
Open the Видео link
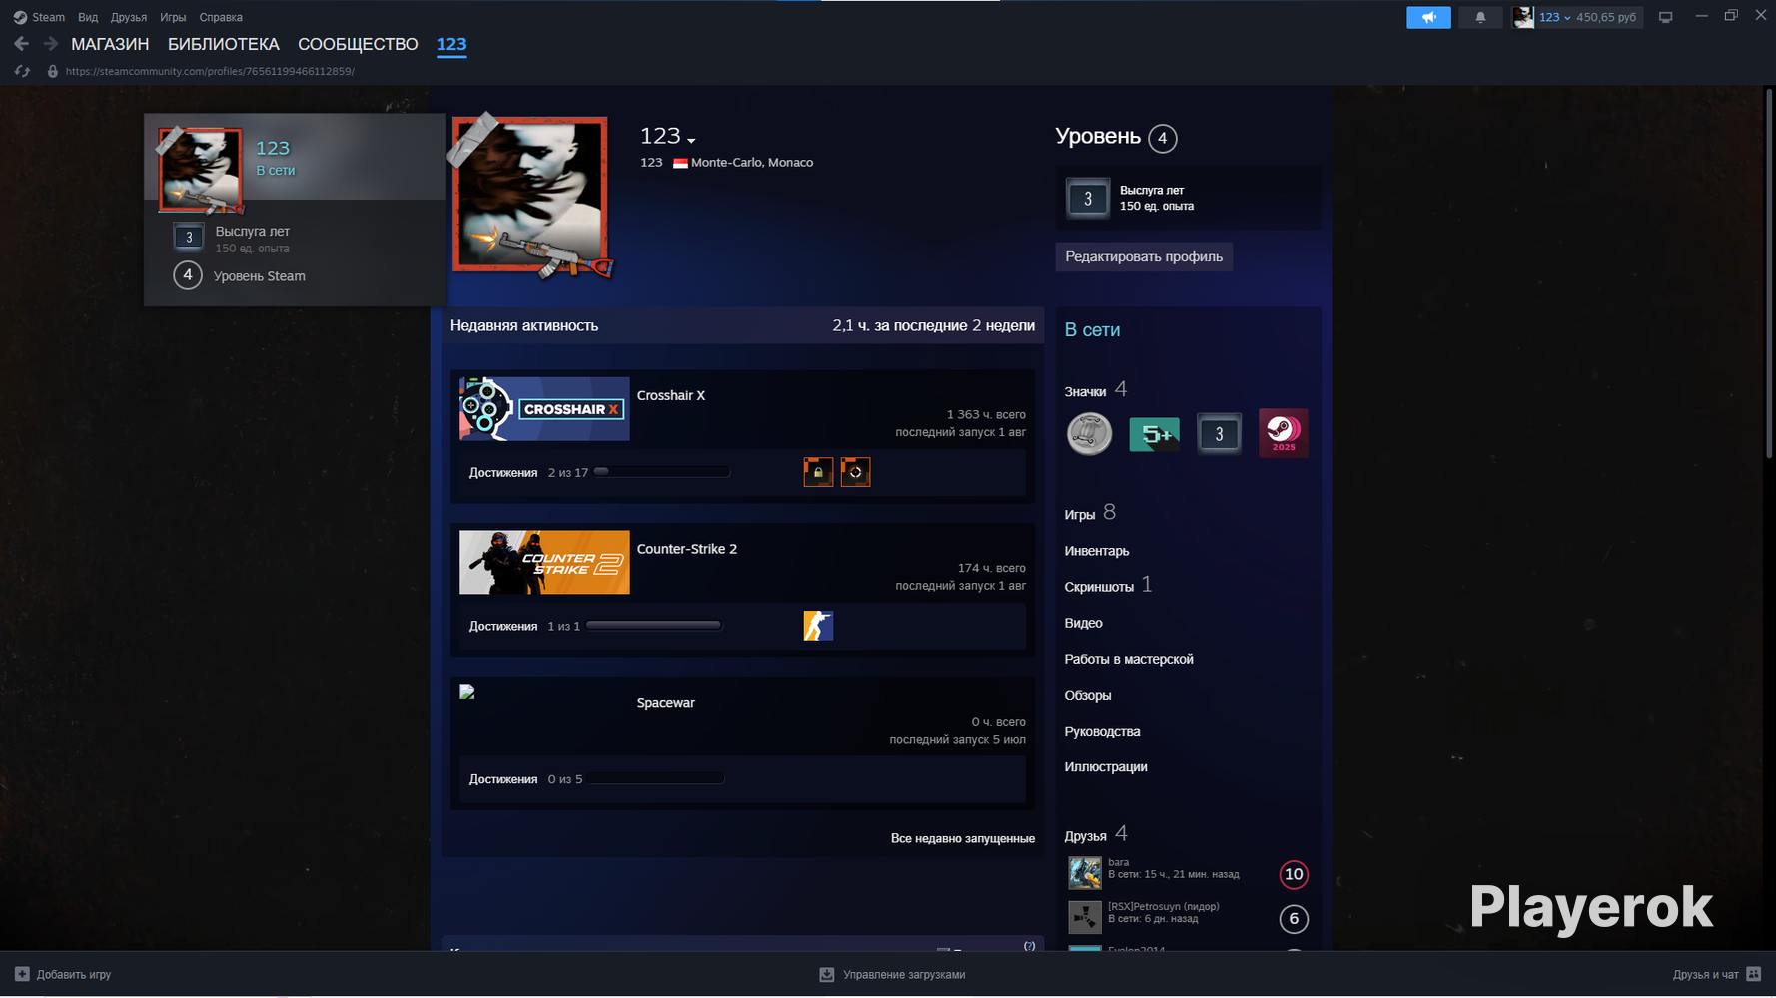(x=1084, y=623)
